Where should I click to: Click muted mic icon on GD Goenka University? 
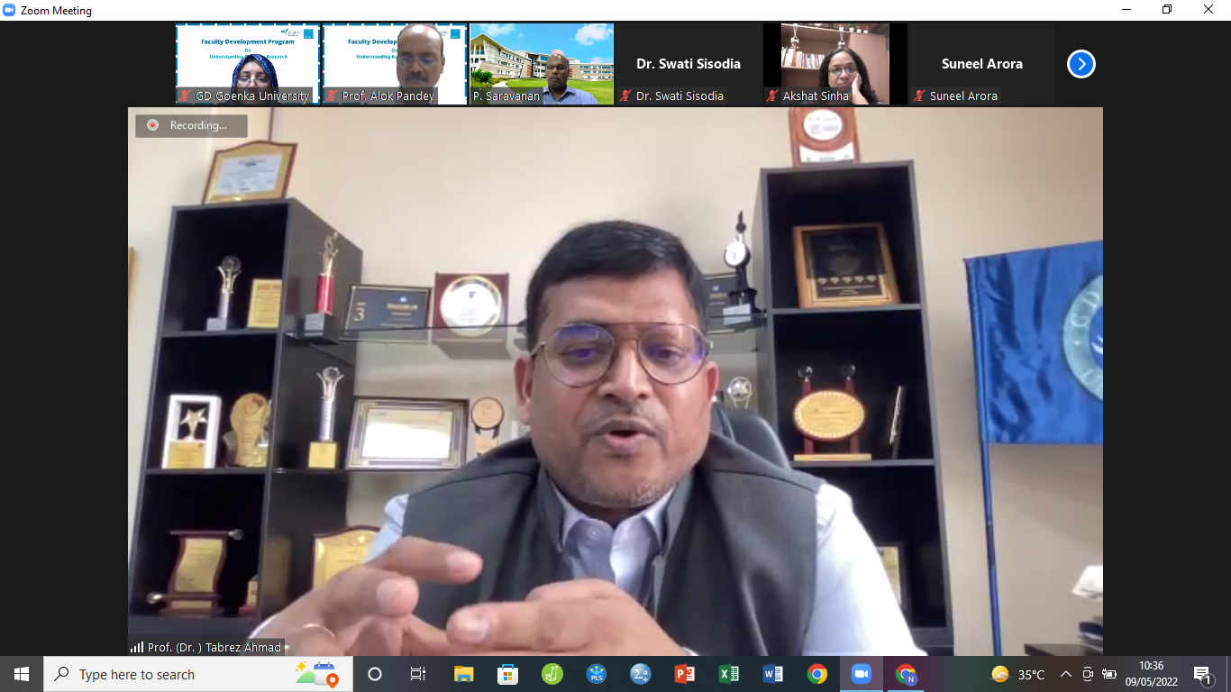point(185,96)
